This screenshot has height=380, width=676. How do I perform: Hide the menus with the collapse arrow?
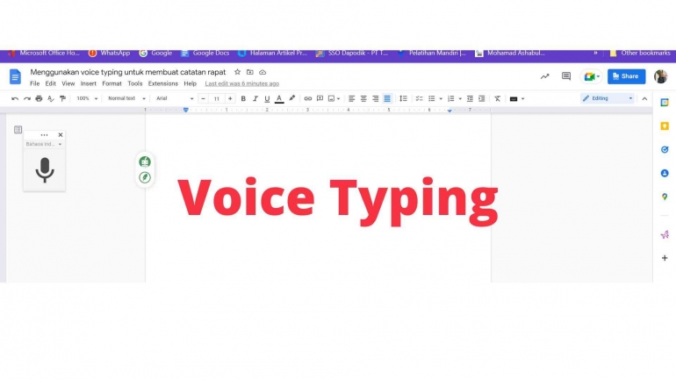click(x=644, y=98)
